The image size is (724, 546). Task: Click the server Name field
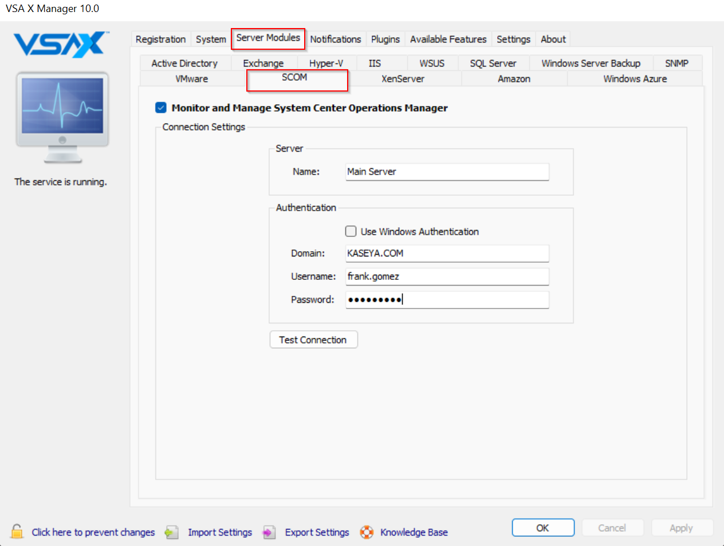447,172
